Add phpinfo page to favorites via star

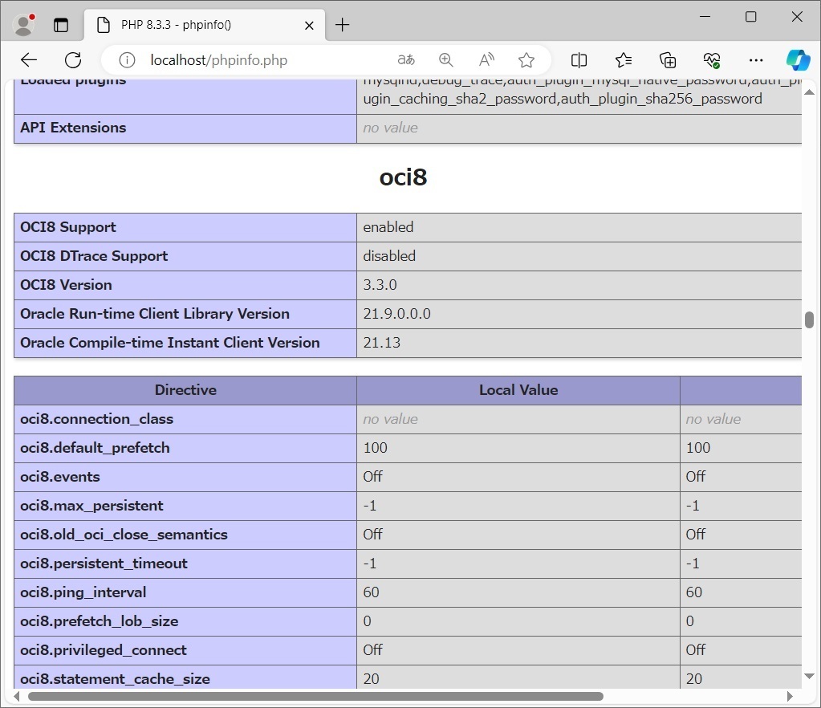pyautogui.click(x=526, y=59)
